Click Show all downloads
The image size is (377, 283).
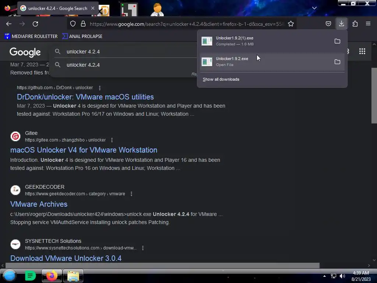pyautogui.click(x=221, y=80)
